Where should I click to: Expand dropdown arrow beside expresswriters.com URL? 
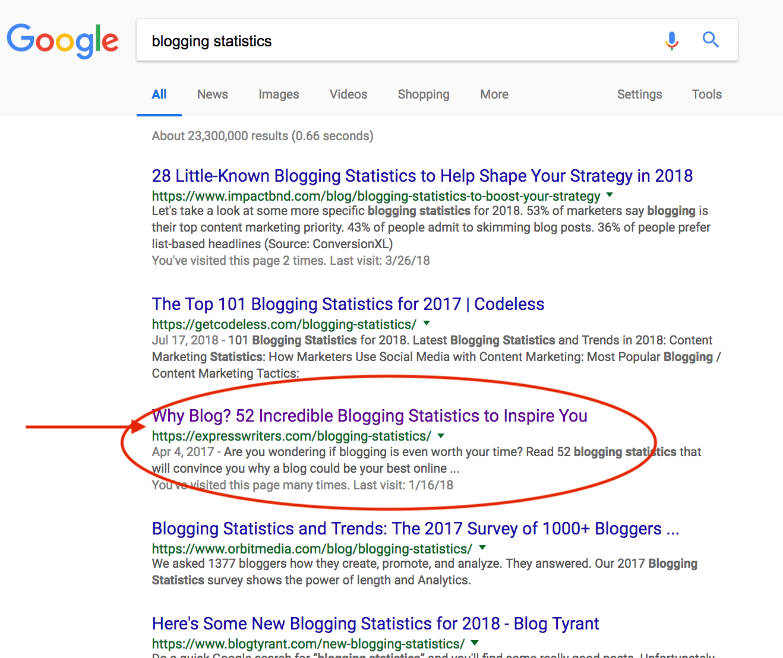tap(441, 435)
